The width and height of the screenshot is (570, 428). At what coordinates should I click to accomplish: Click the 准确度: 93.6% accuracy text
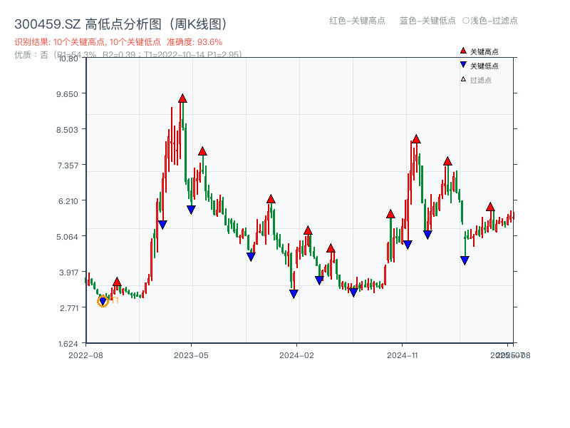pyautogui.click(x=194, y=42)
